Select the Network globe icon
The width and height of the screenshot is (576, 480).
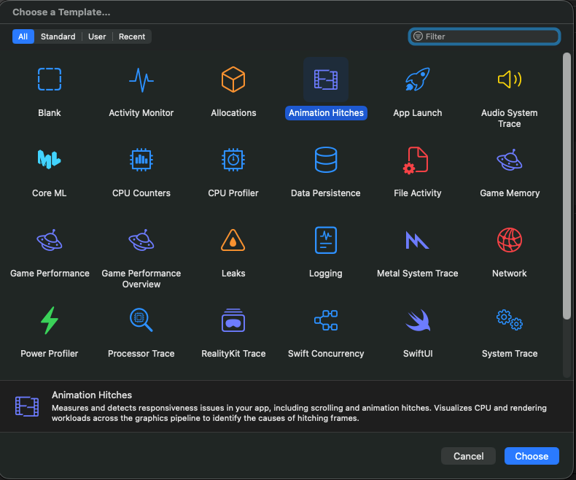tap(510, 240)
